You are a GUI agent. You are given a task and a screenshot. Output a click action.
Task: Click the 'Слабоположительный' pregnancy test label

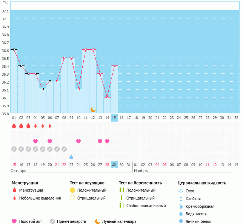click(146, 206)
